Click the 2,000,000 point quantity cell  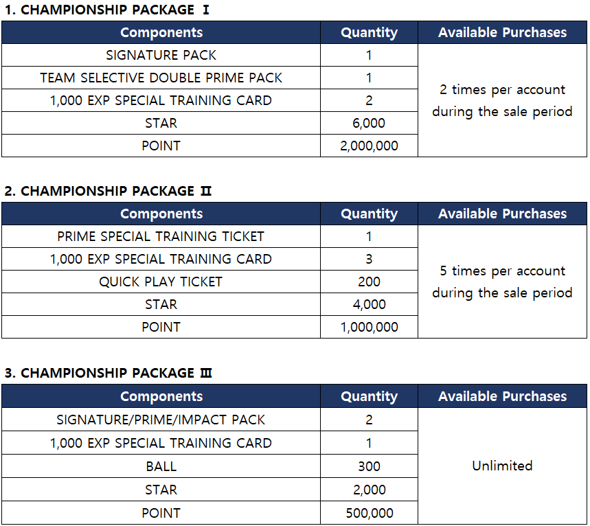click(x=369, y=146)
